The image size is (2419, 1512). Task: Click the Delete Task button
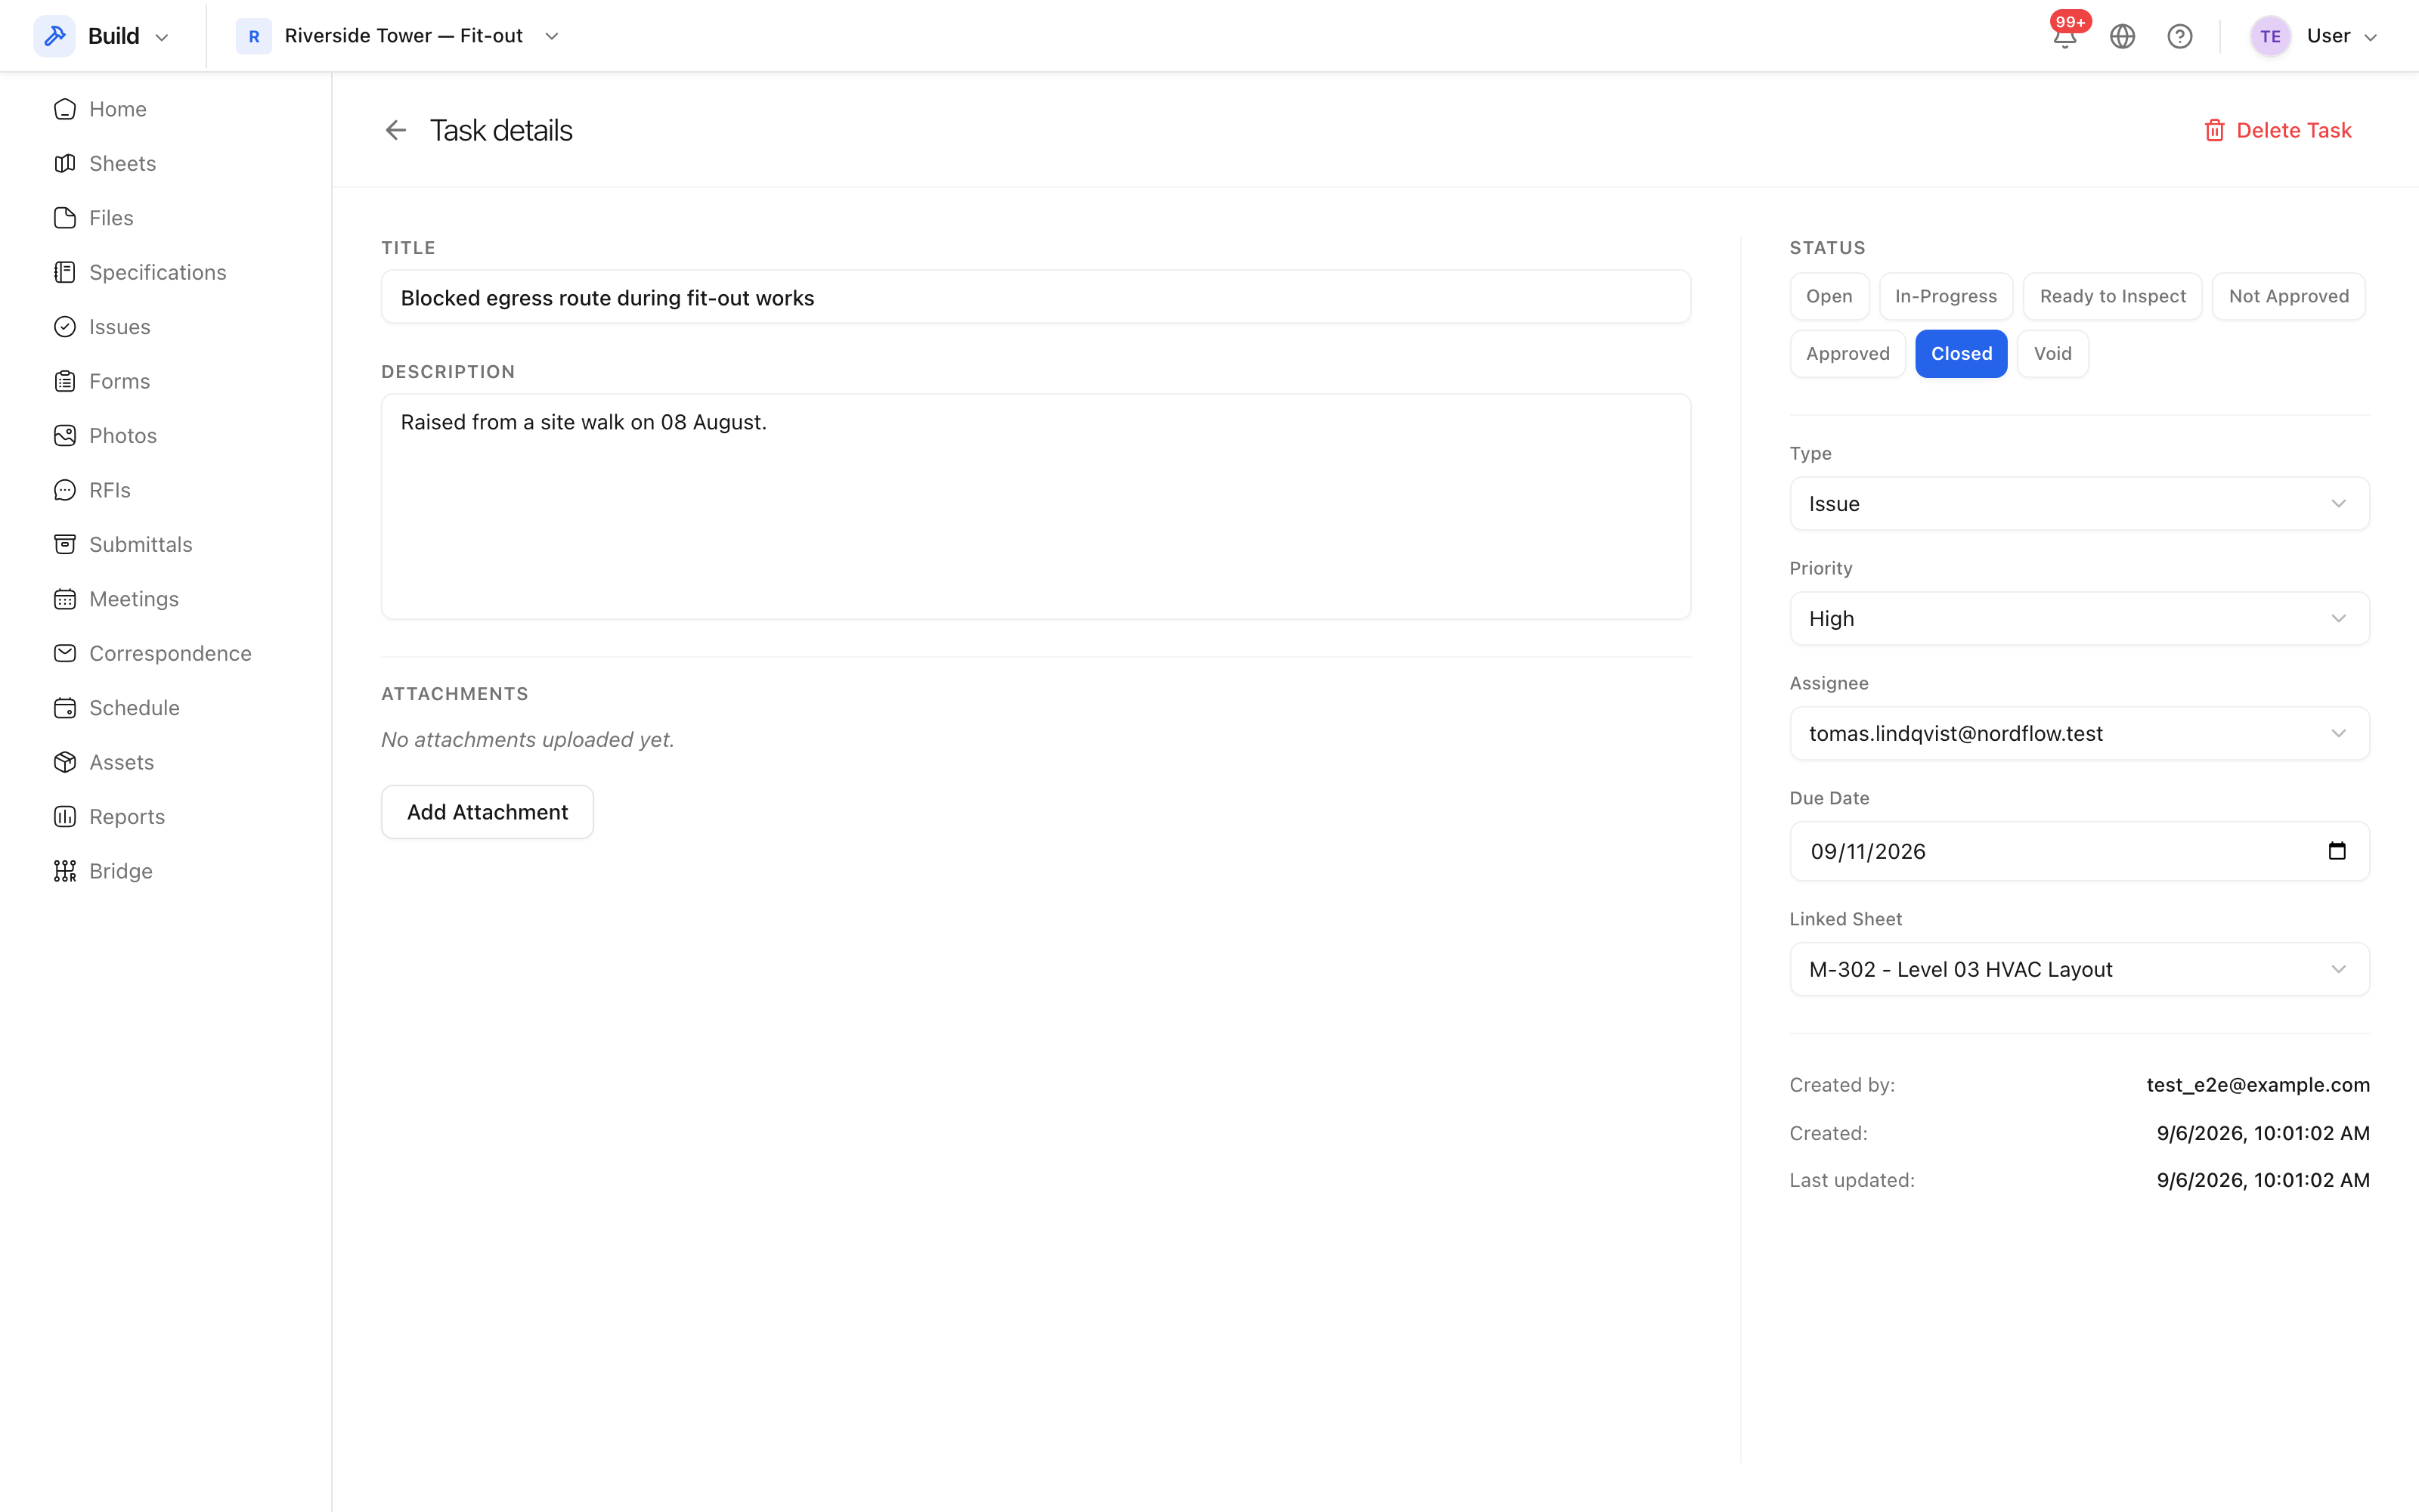[x=2278, y=130]
